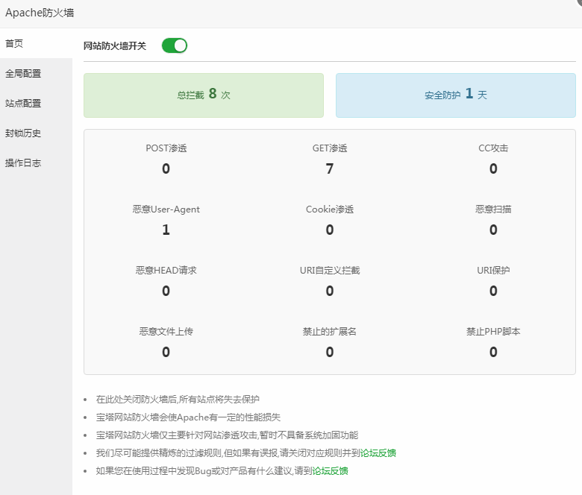Click the 恶意HEAD请求 label
582x495 pixels.
click(x=166, y=271)
